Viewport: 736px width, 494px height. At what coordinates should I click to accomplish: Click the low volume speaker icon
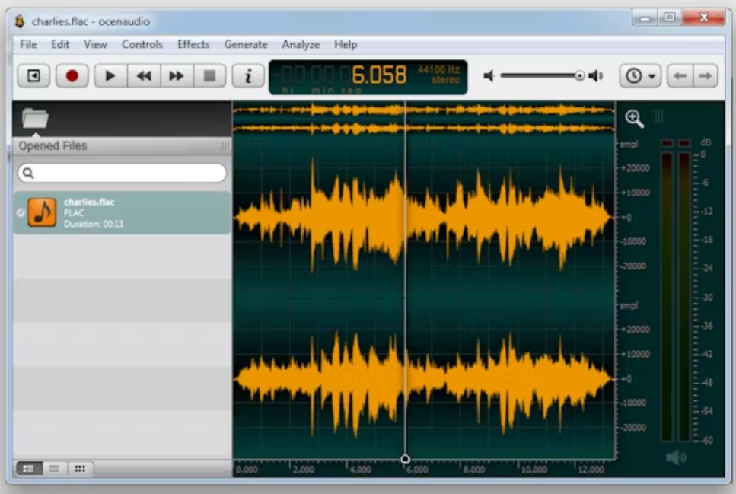pyautogui.click(x=489, y=75)
